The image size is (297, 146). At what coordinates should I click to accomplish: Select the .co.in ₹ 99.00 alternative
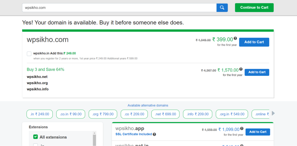point(71,114)
